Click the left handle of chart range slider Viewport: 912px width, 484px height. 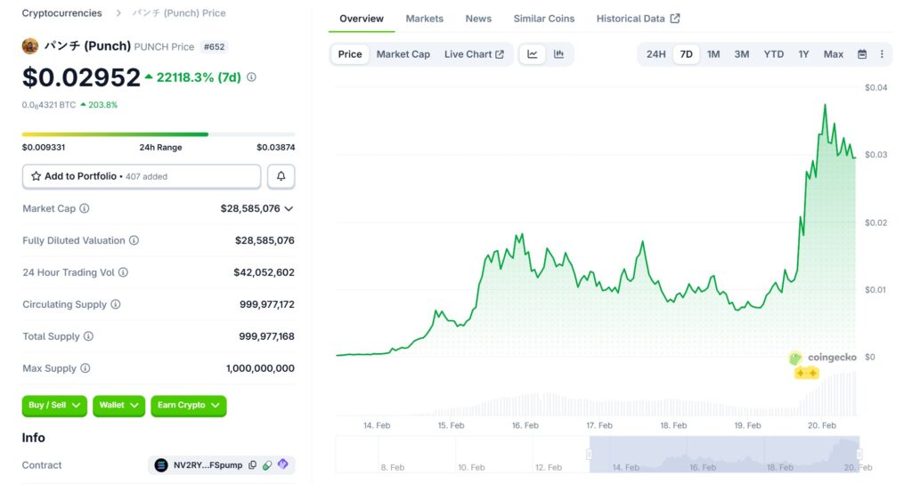point(589,455)
